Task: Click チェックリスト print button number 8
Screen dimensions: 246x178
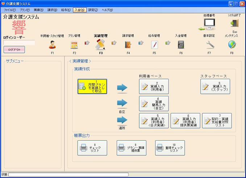Action: pos(92,148)
